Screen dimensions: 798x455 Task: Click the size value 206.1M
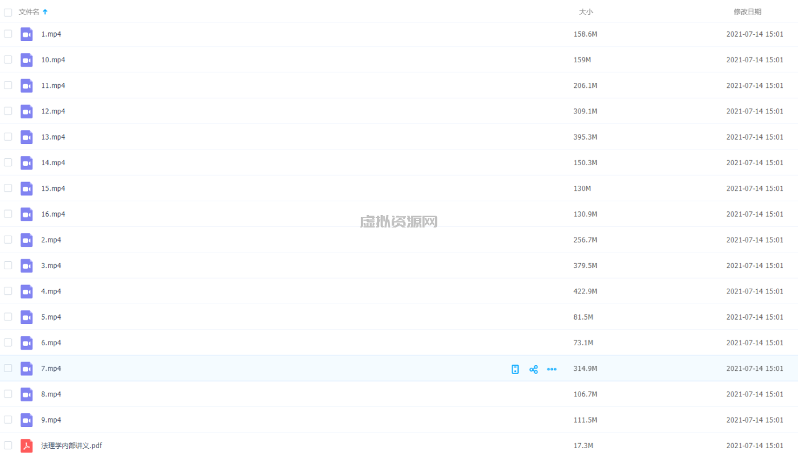585,85
